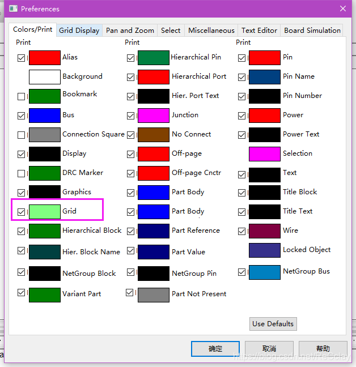Check the DRC Marker print checkbox
Screen dimensions: 356x367
(x=22, y=173)
